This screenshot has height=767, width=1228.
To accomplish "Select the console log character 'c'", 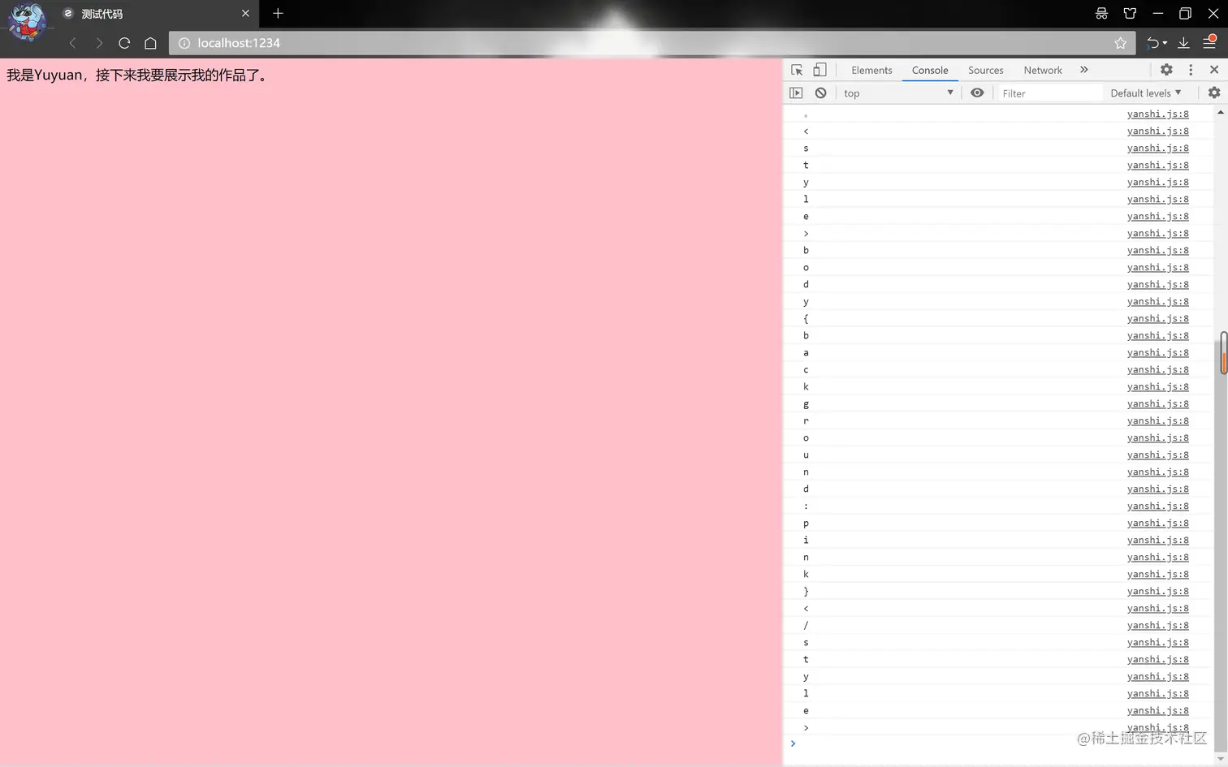I will point(806,369).
